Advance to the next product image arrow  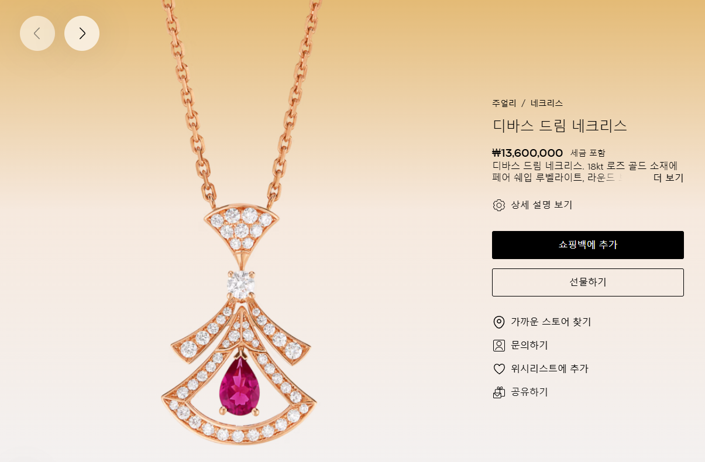click(x=82, y=33)
